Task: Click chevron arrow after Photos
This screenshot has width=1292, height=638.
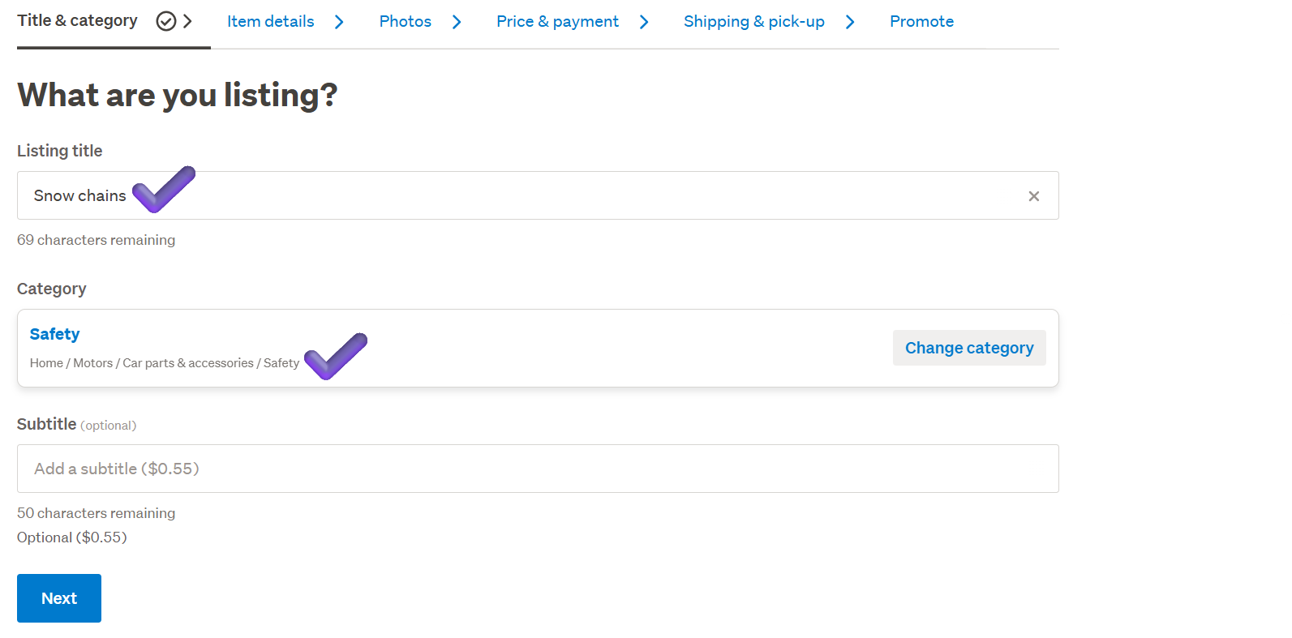Action: coord(457,22)
